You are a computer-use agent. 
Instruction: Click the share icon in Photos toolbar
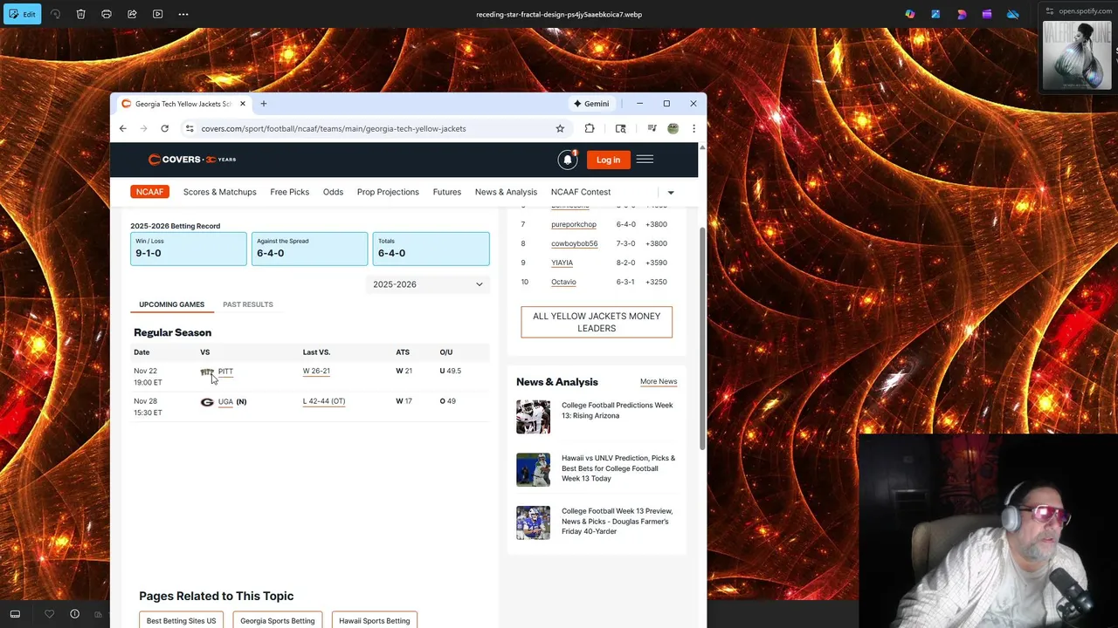(x=132, y=14)
